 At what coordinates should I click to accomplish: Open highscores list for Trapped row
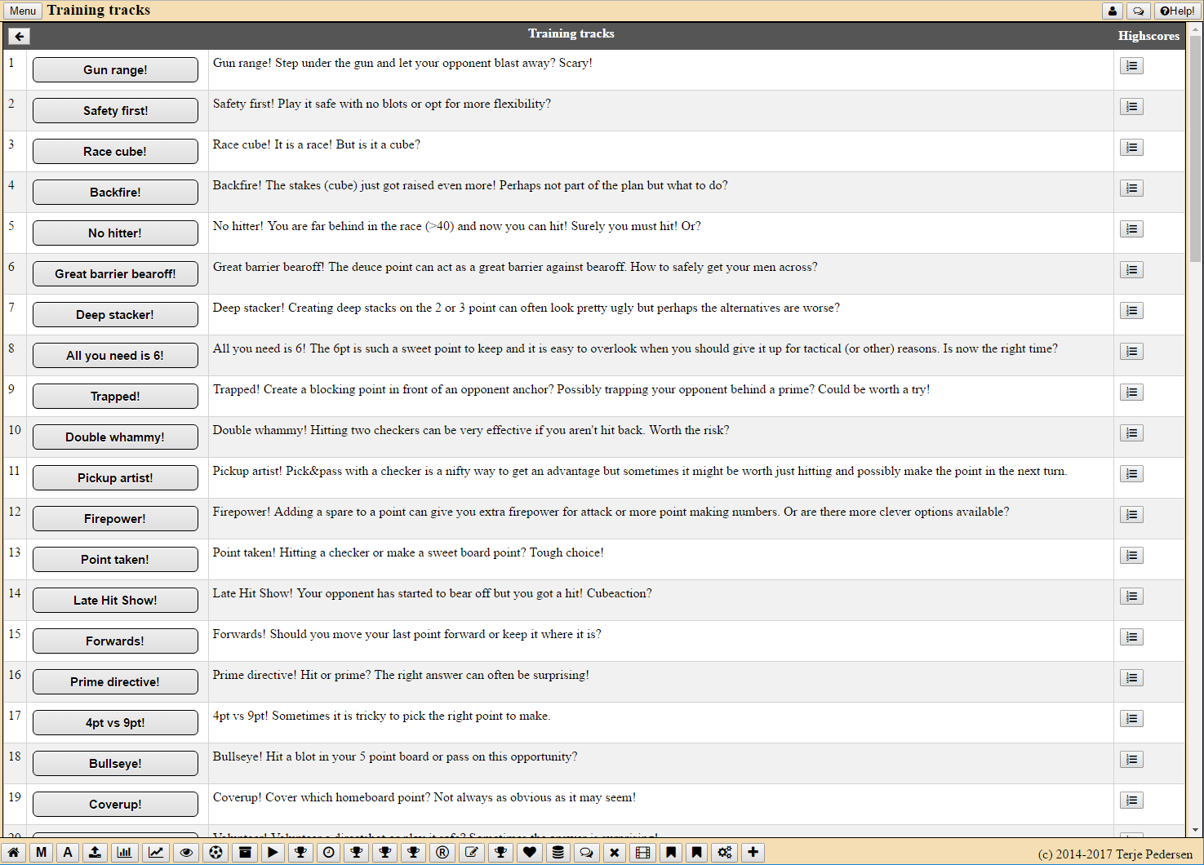pos(1131,393)
